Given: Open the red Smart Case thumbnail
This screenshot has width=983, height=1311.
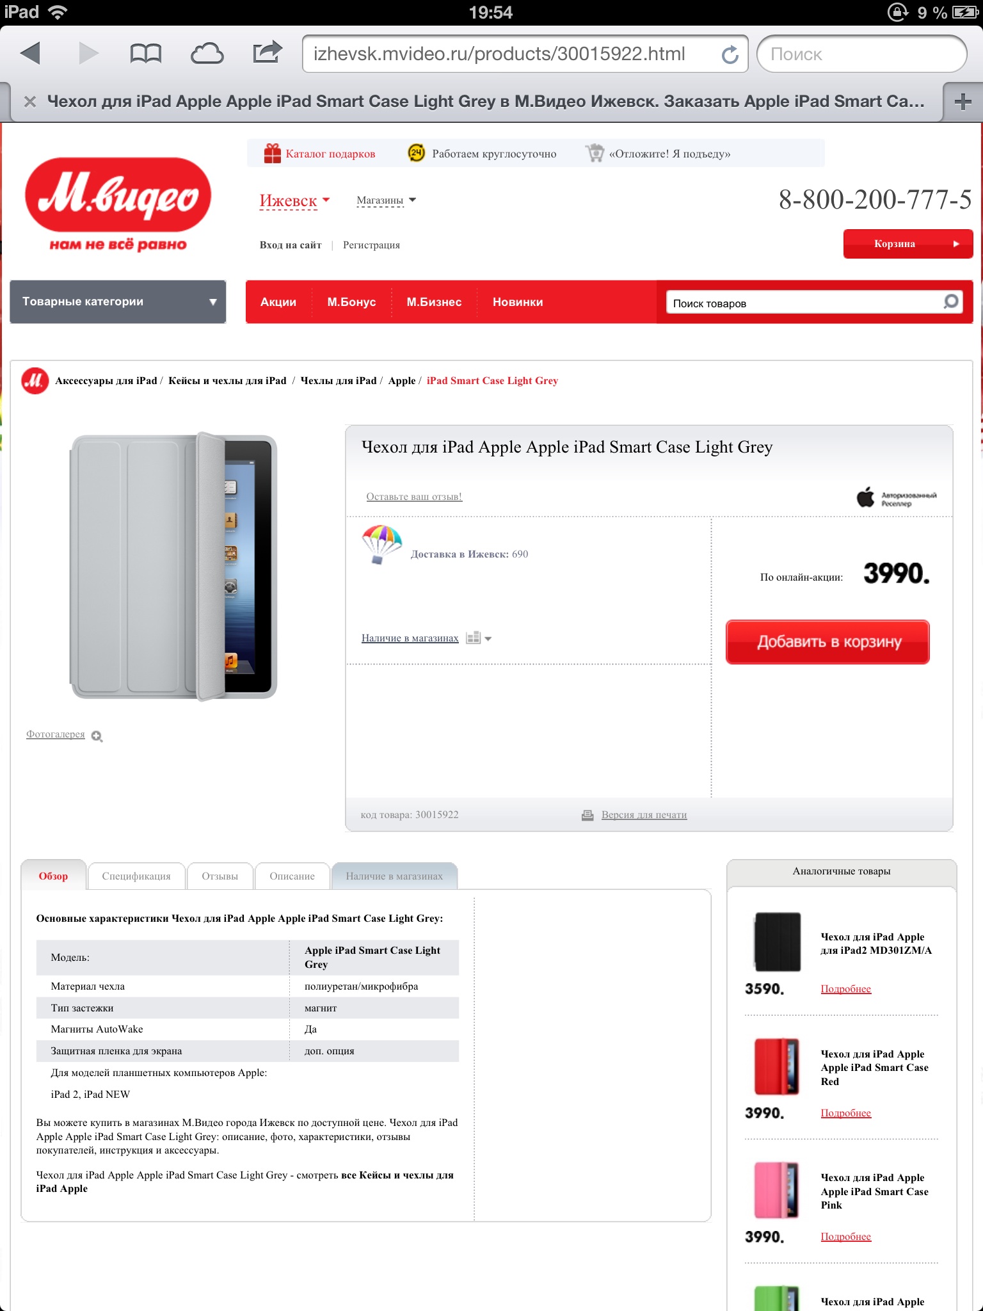Looking at the screenshot, I should 776,1066.
